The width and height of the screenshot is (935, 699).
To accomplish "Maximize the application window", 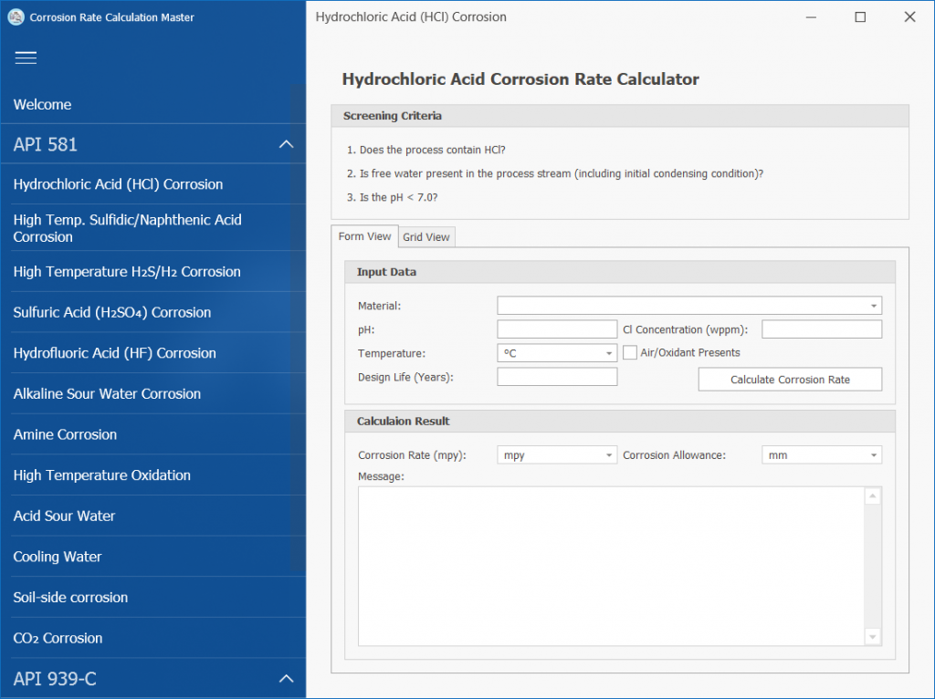I will pyautogui.click(x=860, y=16).
